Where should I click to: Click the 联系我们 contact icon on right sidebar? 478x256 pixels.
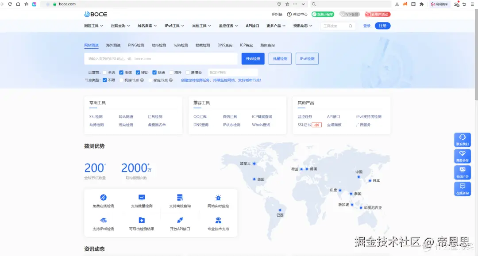462,139
